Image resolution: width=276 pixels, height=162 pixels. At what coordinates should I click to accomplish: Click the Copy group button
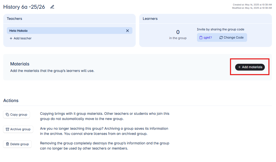point(17,115)
